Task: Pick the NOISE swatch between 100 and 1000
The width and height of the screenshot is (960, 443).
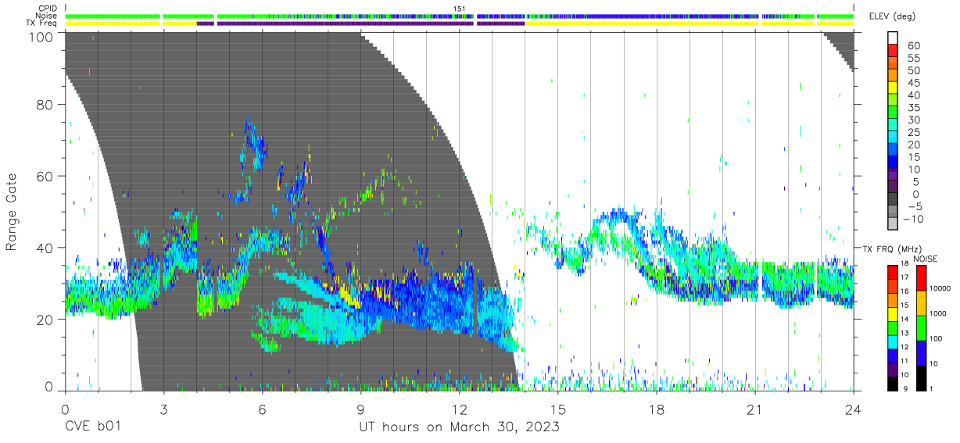Action: pos(920,327)
